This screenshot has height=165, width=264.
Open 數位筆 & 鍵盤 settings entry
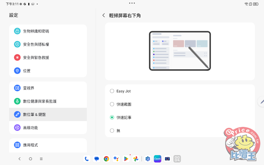click(x=48, y=114)
